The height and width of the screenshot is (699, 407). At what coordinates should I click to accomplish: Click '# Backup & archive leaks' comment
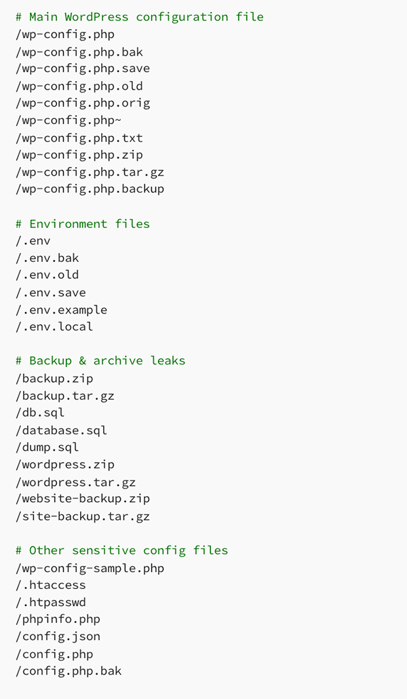pos(100,361)
